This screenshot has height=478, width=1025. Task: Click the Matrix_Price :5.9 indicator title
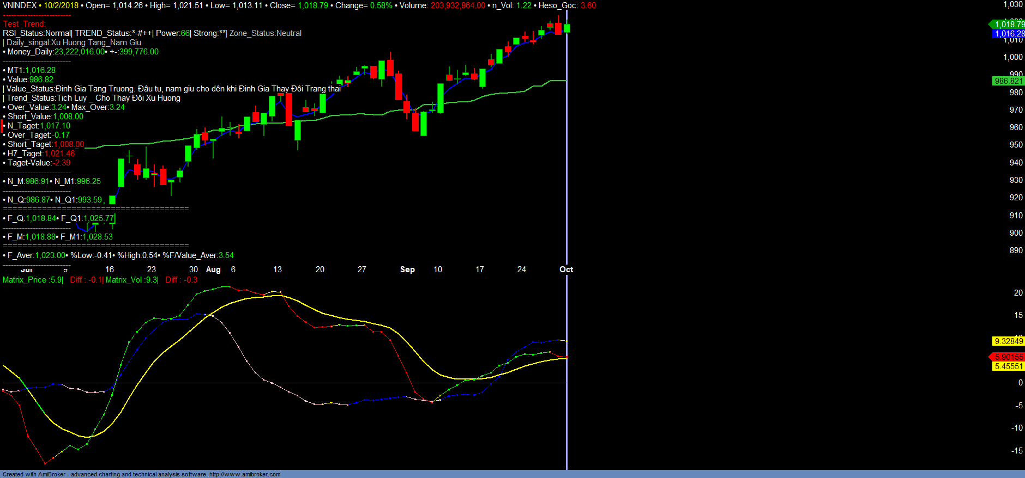[x=32, y=280]
